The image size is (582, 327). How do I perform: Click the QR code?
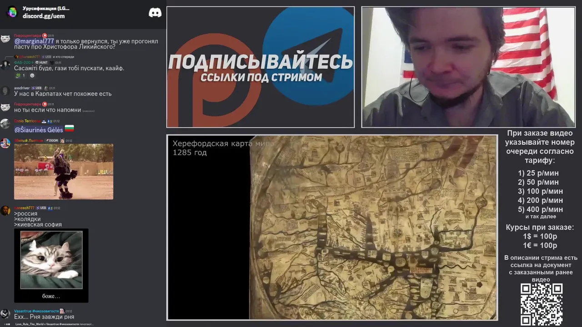(542, 305)
